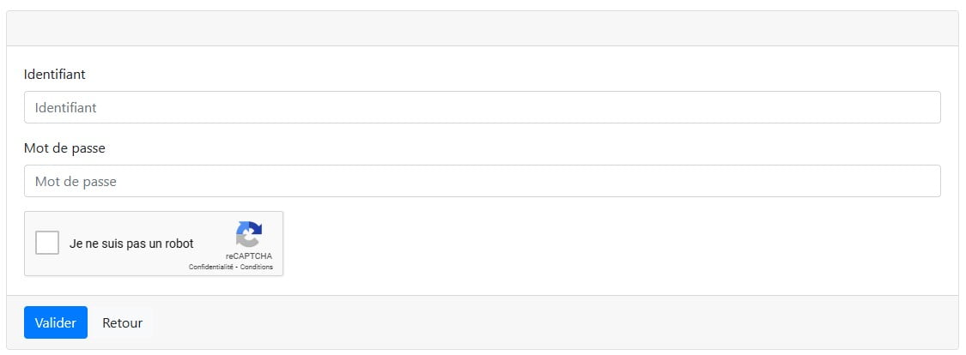Click the Mot de passe label text
966x355 pixels.
64,148
